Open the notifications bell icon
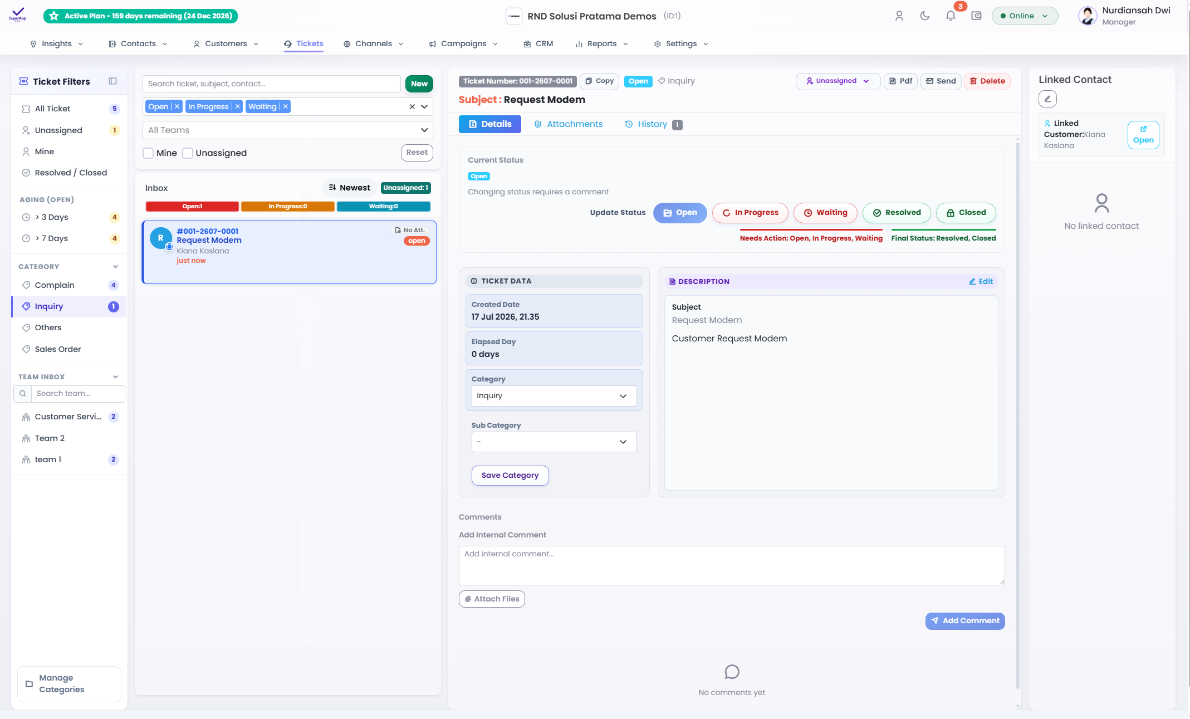 pos(951,16)
